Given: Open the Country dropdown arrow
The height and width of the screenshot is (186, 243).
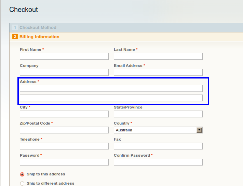Looking at the screenshot, I should 200,130.
